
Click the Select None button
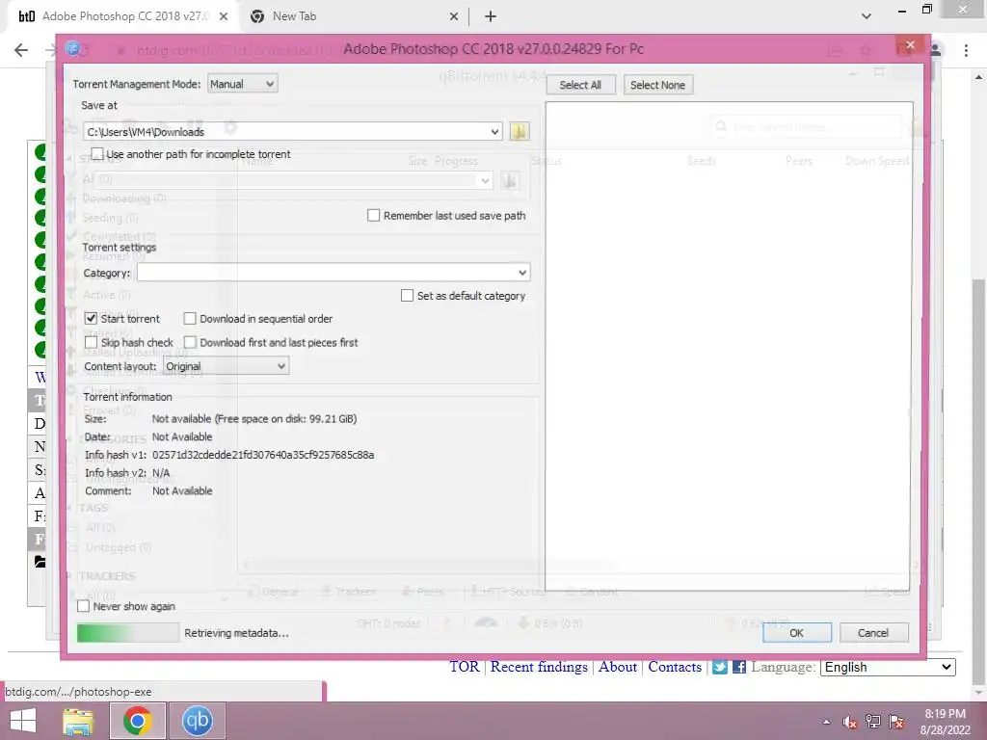[x=657, y=85]
